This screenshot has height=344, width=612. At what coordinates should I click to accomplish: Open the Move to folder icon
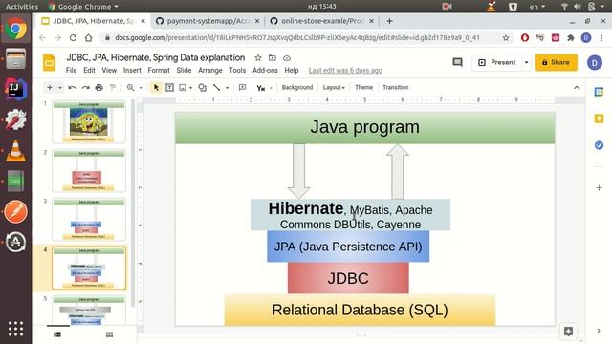273,58
